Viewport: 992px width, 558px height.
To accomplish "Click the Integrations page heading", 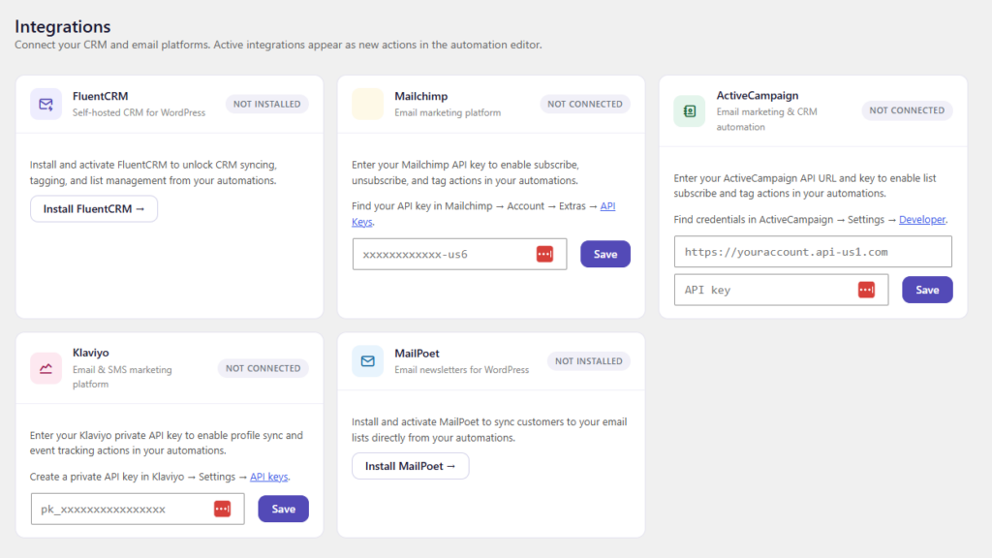I will [x=63, y=26].
